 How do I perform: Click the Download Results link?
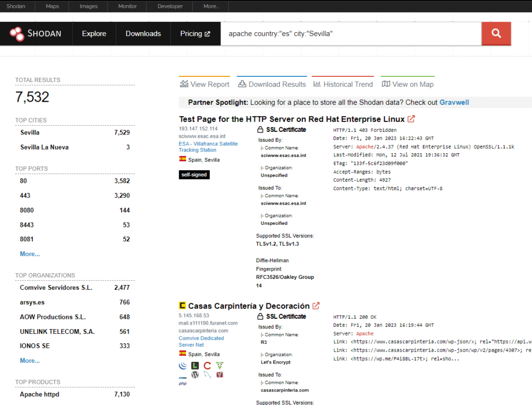click(272, 84)
